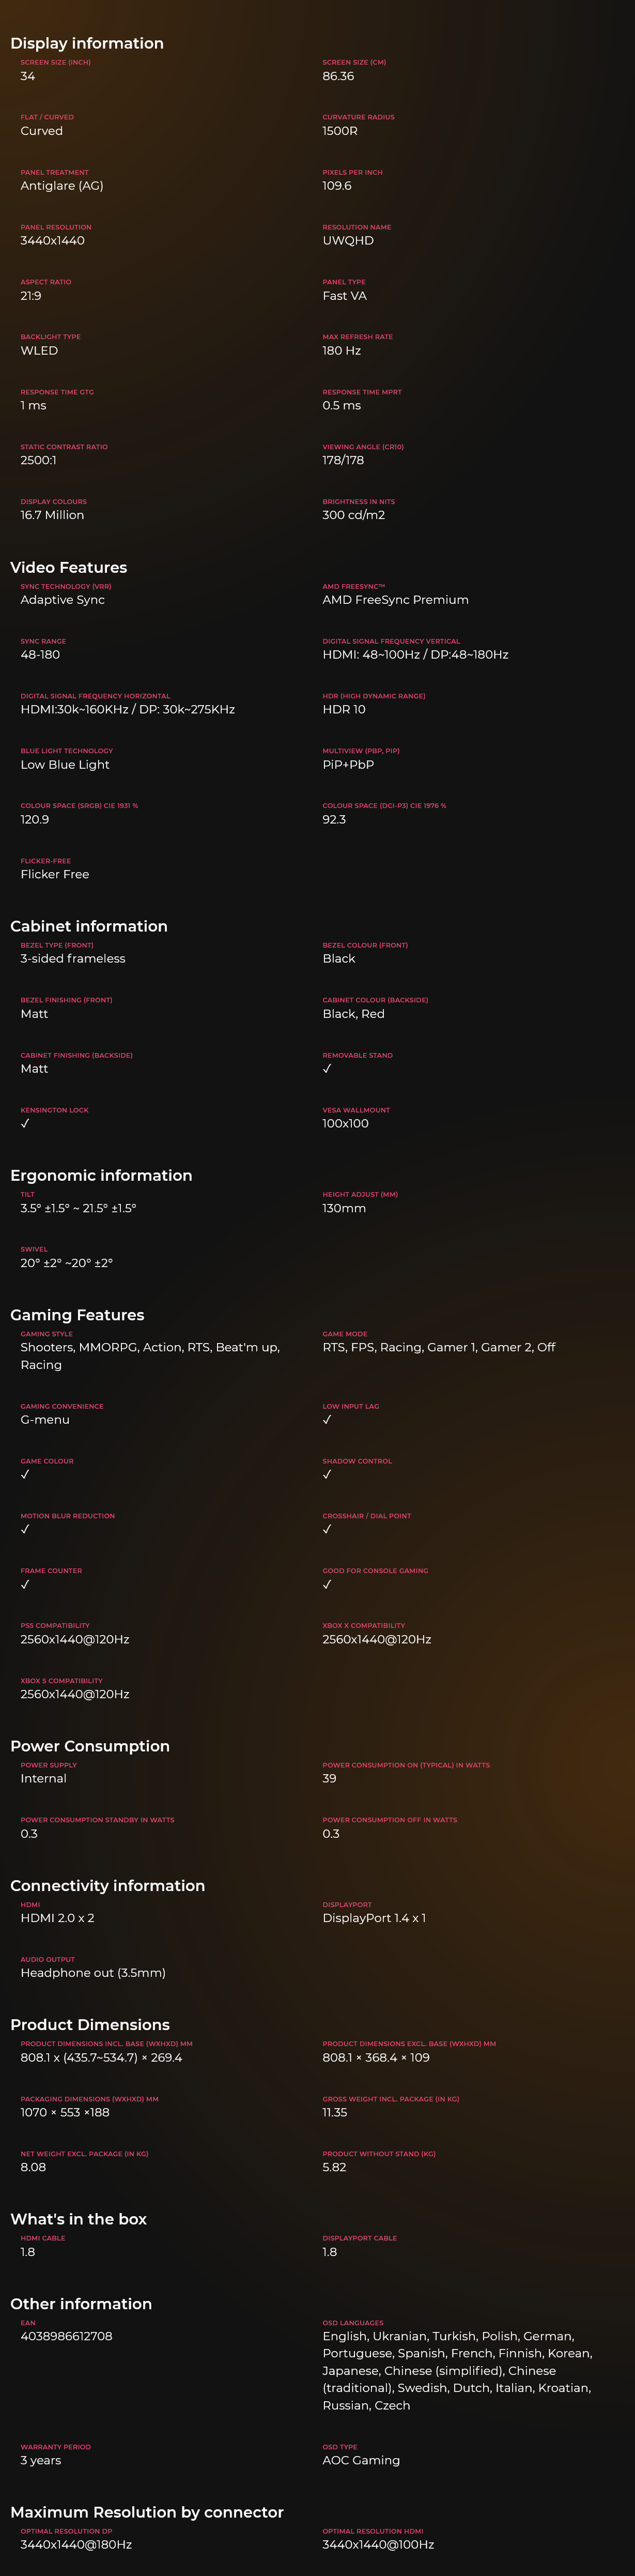Select the Video Features section heading
This screenshot has width=635, height=2576.
point(69,567)
